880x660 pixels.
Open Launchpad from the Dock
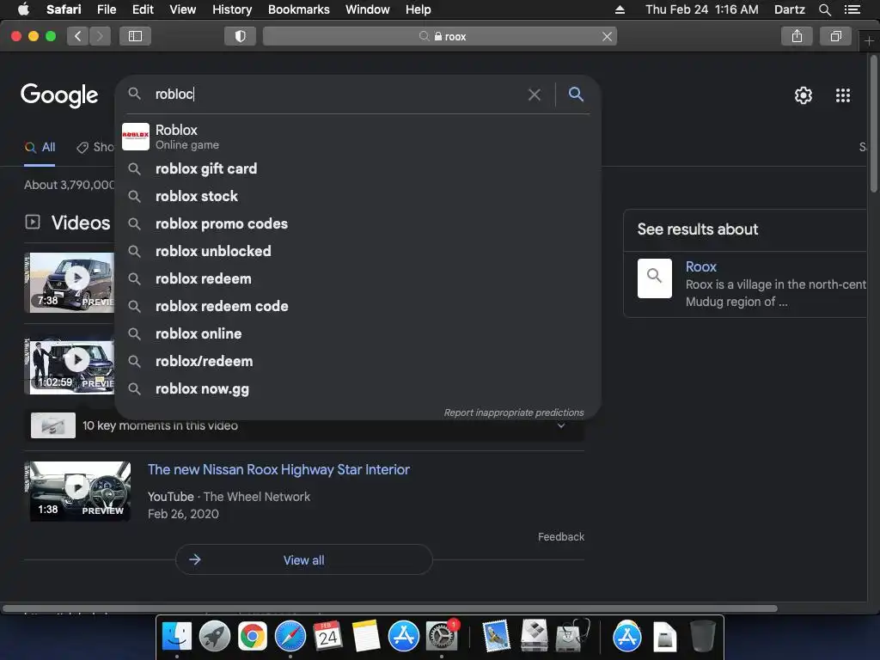pos(214,637)
